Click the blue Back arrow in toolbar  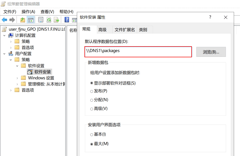[4, 20]
